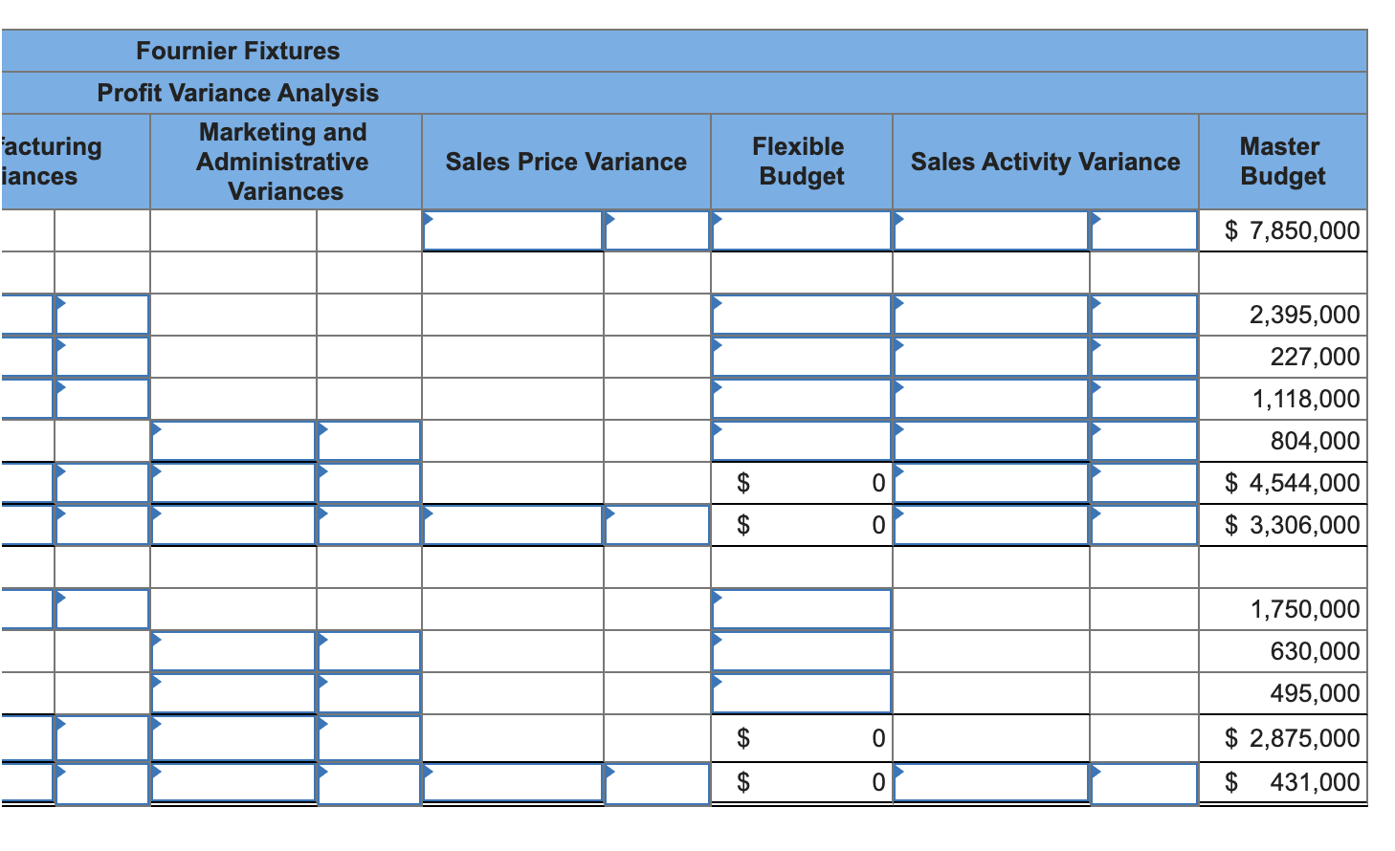Select the Flexible Budget input beside 1,750,000

(x=801, y=609)
